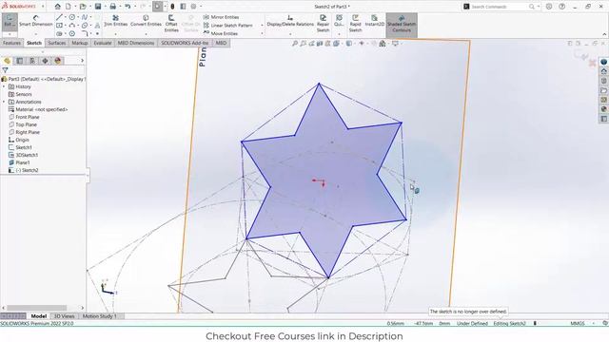Toggle Instant2D
Screen dimensions: 609x342
tap(374, 21)
